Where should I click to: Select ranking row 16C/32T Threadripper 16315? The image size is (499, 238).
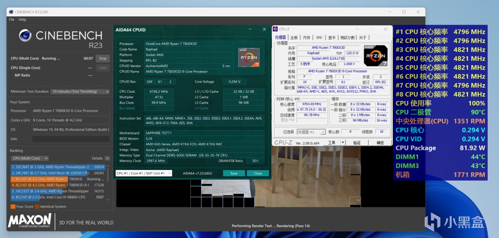click(58, 191)
